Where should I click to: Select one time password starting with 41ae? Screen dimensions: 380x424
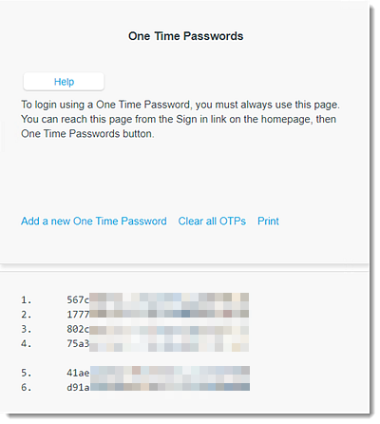(x=158, y=373)
